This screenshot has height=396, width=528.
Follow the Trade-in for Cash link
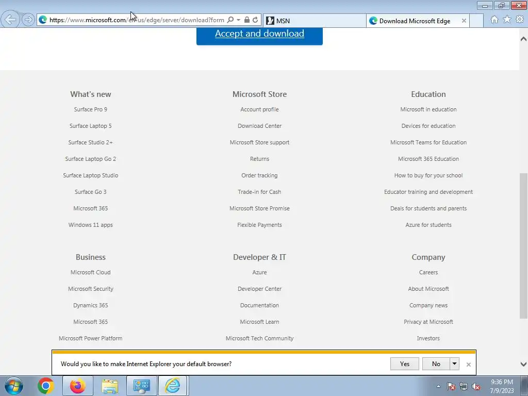pos(260,192)
